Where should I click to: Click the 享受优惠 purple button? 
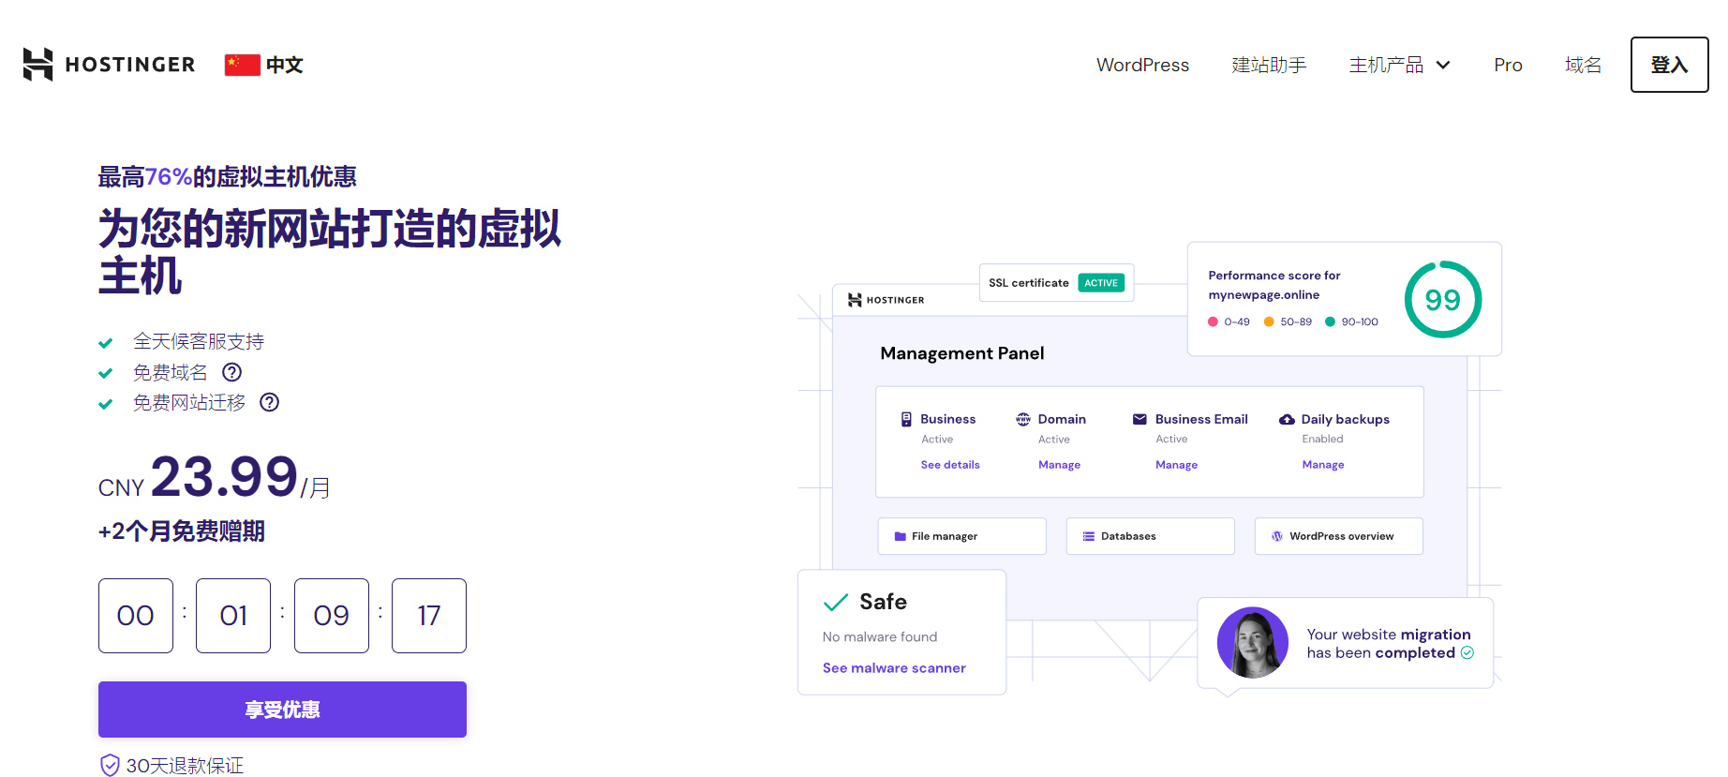click(x=282, y=710)
